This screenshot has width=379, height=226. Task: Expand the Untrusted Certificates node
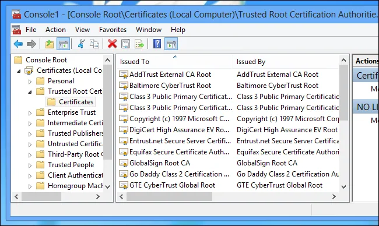tap(30, 144)
